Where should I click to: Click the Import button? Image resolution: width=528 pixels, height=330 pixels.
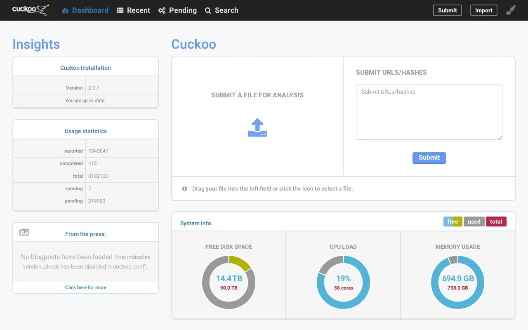[484, 10]
